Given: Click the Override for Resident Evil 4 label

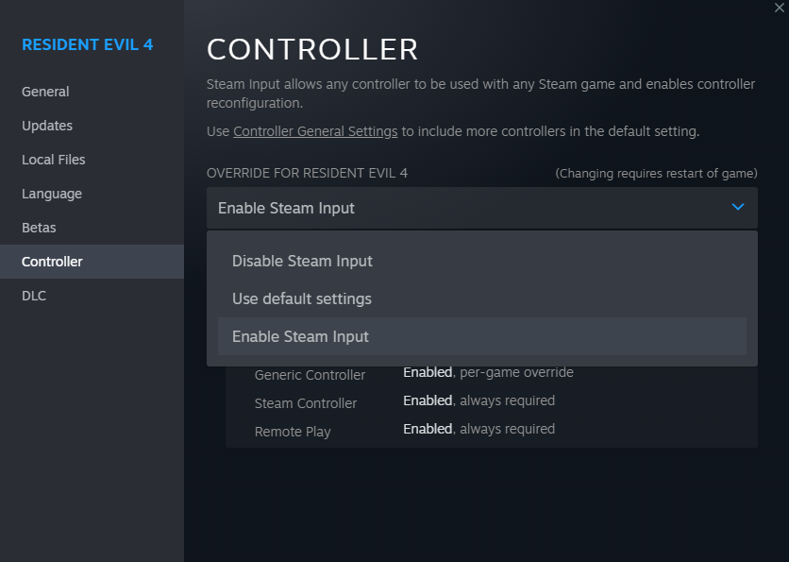Looking at the screenshot, I should coord(307,174).
